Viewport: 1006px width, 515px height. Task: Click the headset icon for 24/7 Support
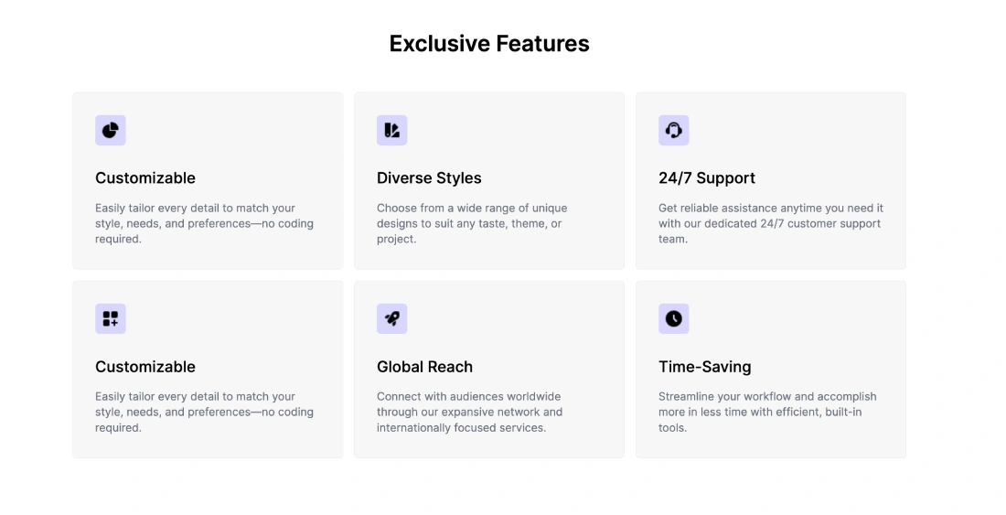674,130
